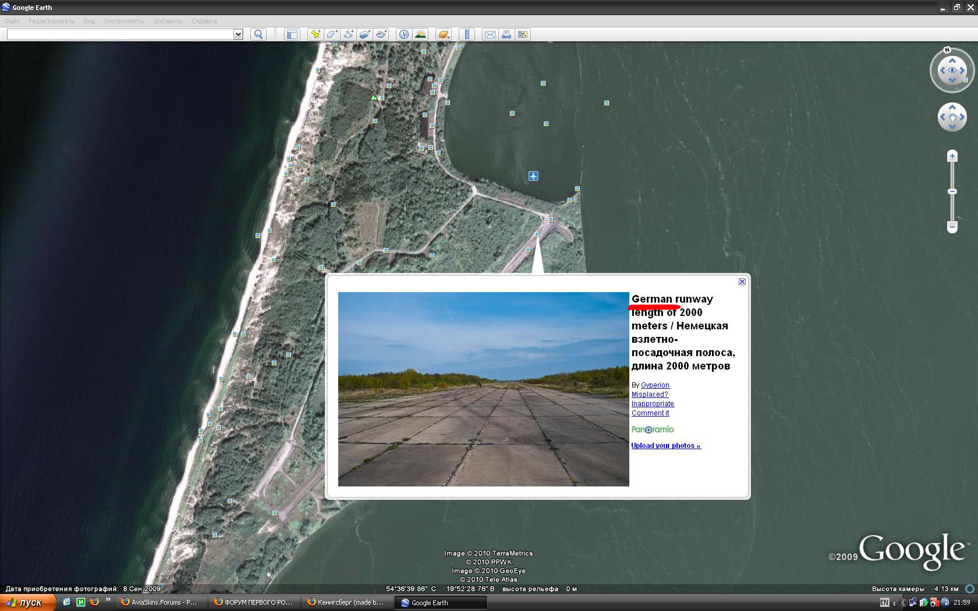Click the search magnifier button
Image resolution: width=978 pixels, height=611 pixels.
[258, 34]
